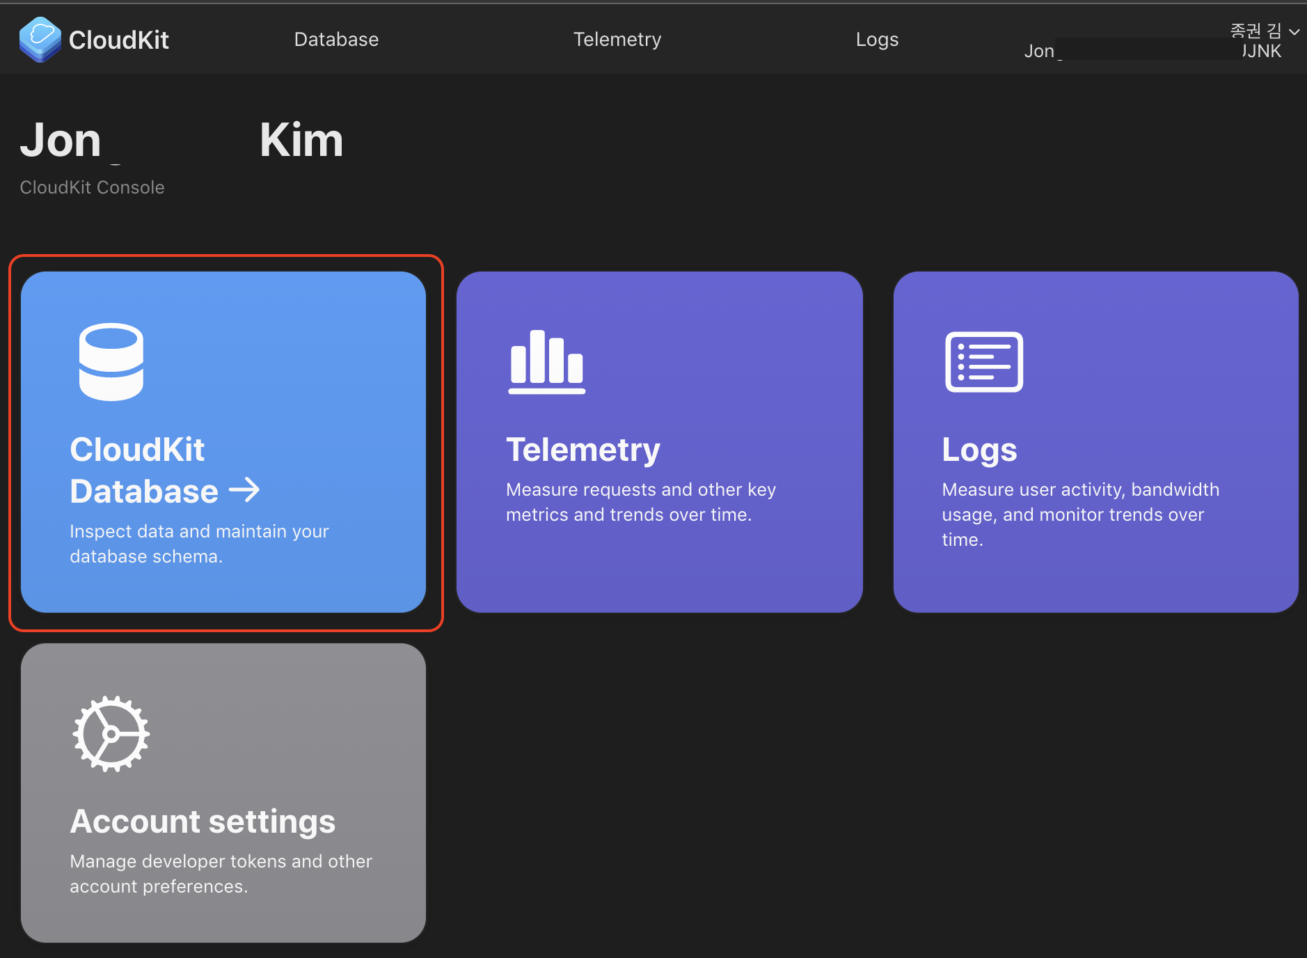Click the Account settings gear icon
Viewport: 1307px width, 958px height.
[x=111, y=734]
